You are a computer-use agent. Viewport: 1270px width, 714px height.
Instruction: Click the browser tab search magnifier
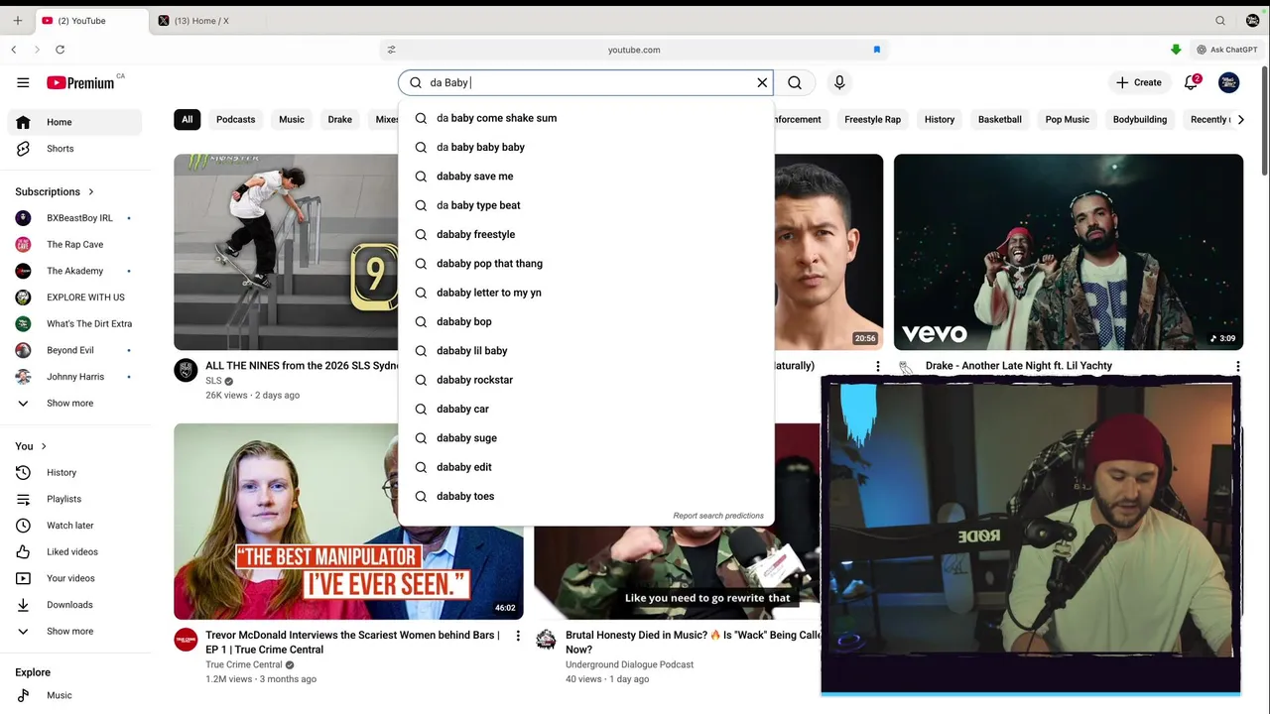(1220, 21)
